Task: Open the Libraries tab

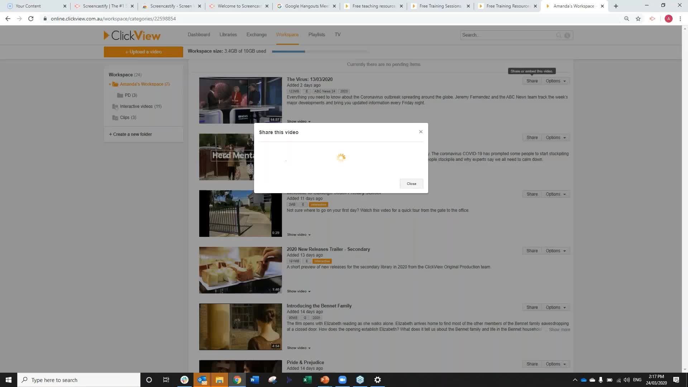Action: 228,35
